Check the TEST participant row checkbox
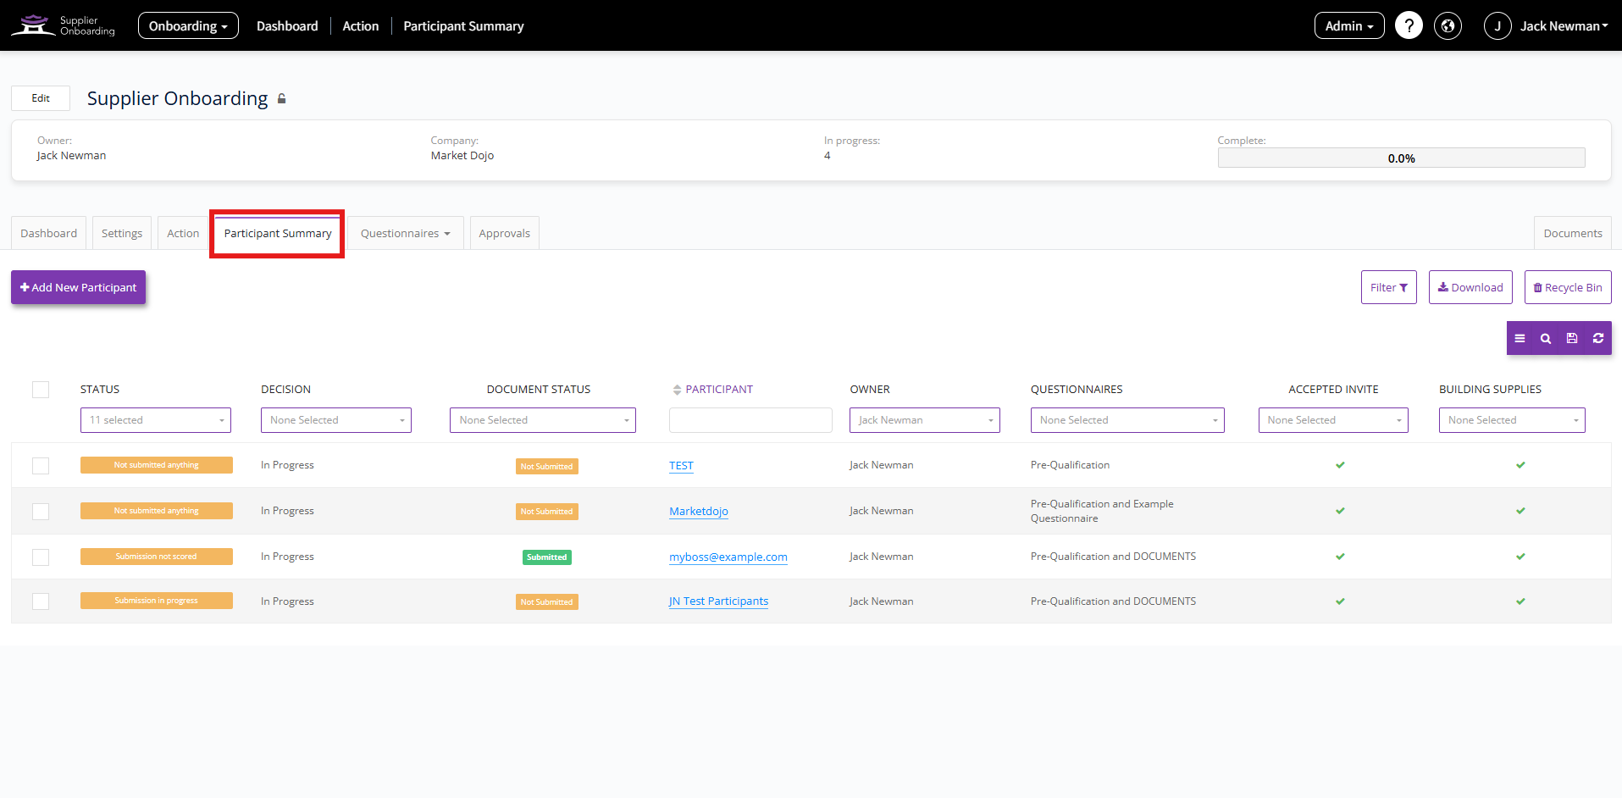Screen dimensions: 1622x798 (41, 466)
